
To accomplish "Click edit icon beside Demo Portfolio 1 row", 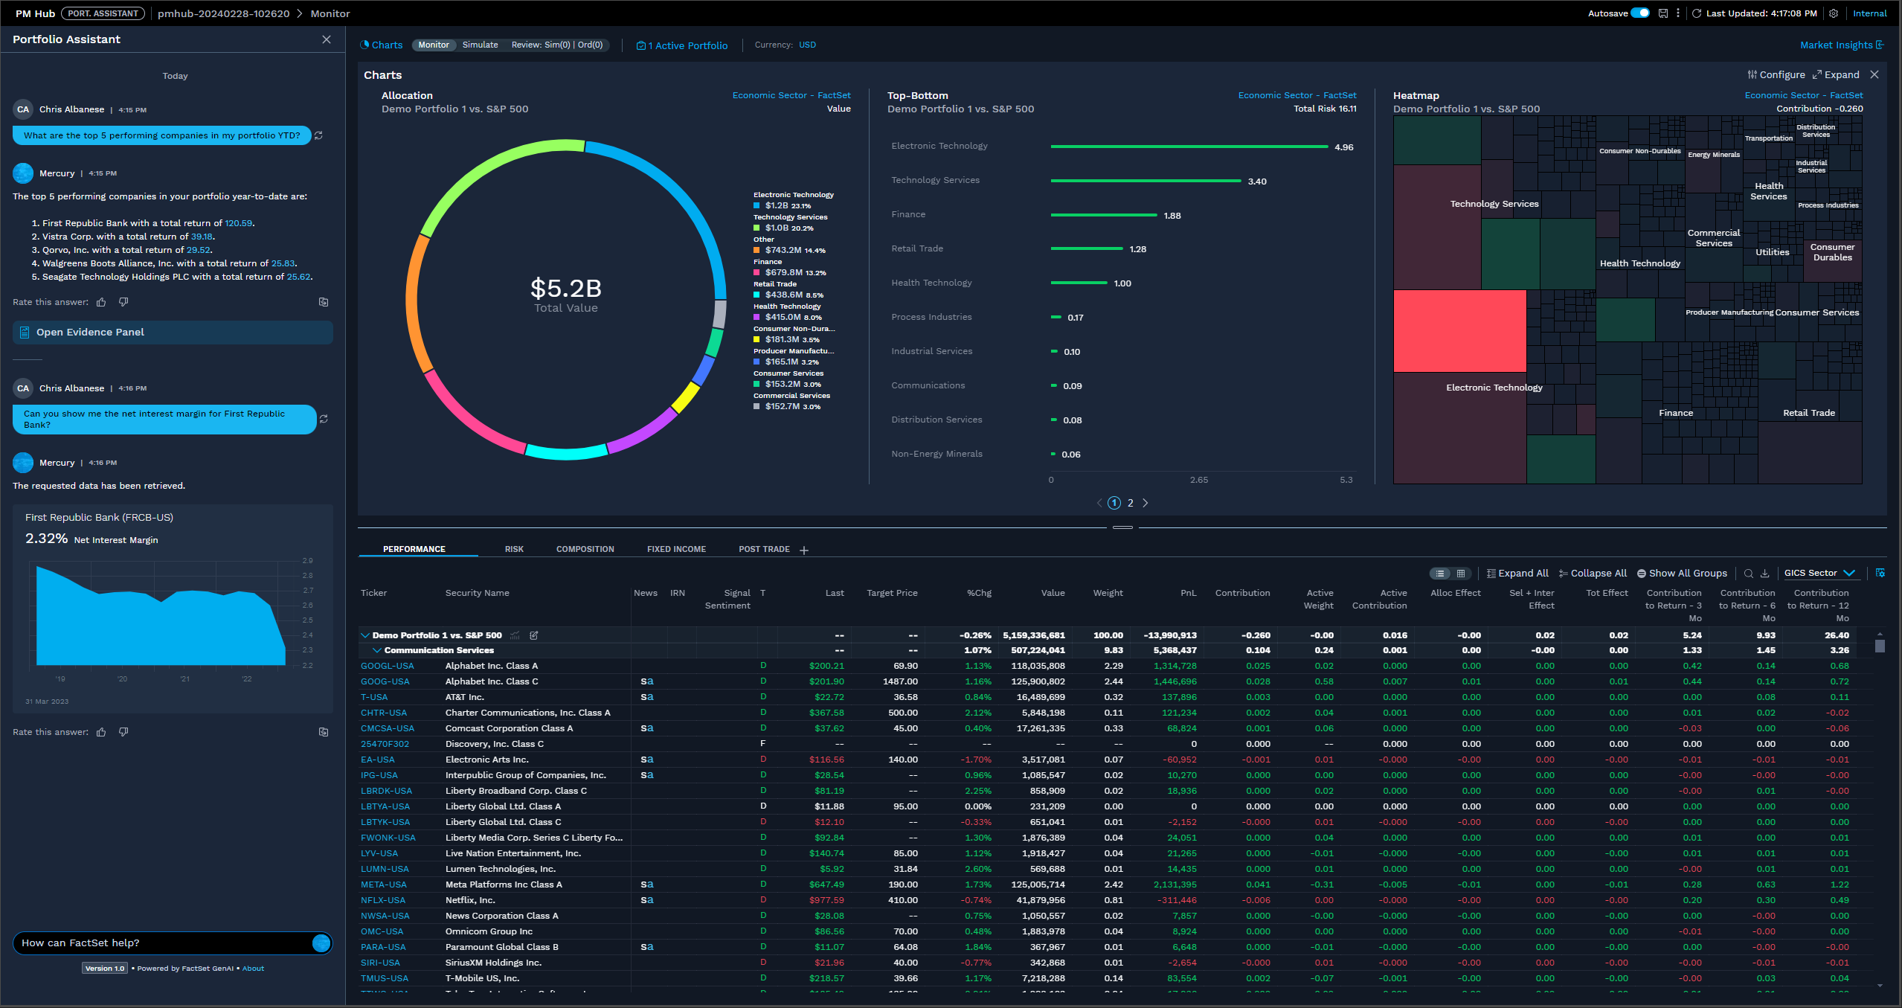I will point(533,635).
